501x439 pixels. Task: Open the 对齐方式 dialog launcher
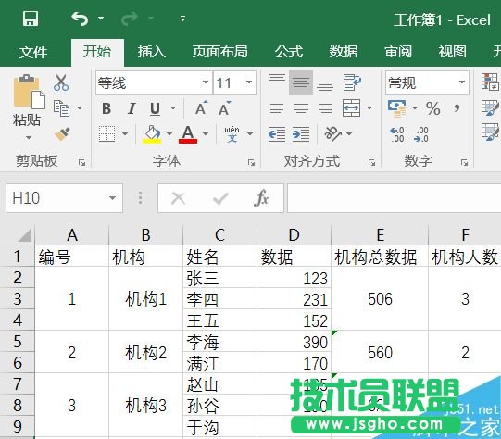point(371,163)
